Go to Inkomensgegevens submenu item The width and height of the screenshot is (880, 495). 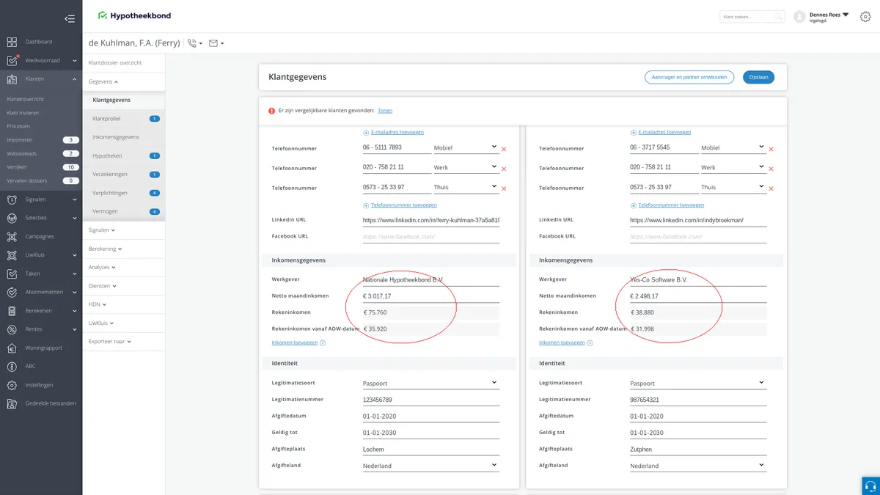[x=116, y=137]
